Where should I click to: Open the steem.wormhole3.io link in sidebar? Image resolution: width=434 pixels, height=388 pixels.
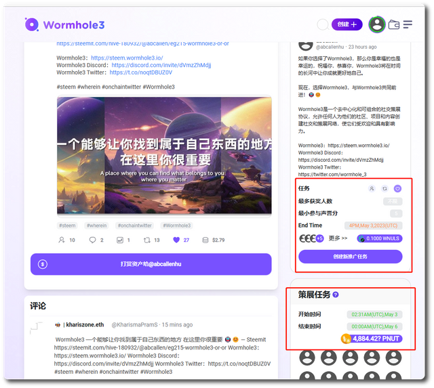359,146
